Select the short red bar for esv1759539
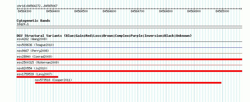The image size is (250, 102). (37, 77)
